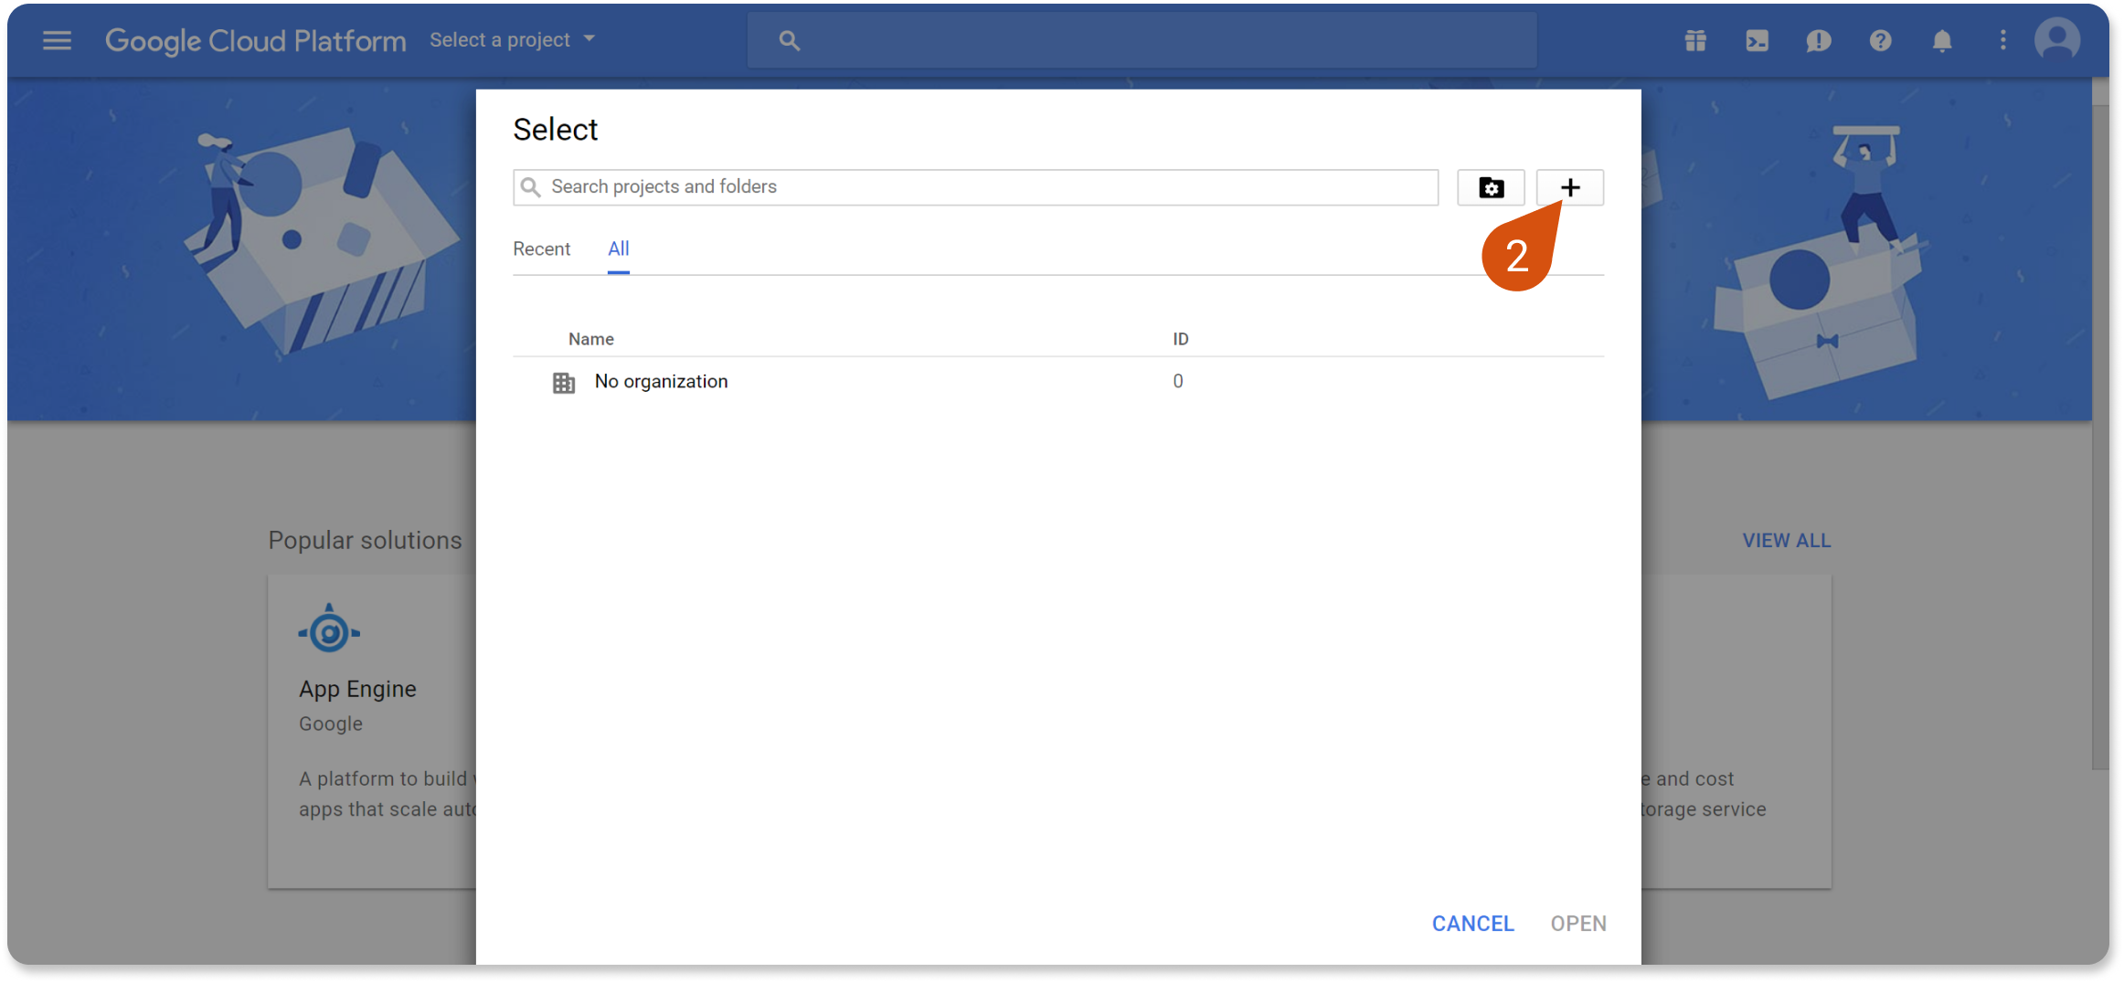Open the three-dot settings menu
This screenshot has height=983, width=2124.
point(2002,40)
